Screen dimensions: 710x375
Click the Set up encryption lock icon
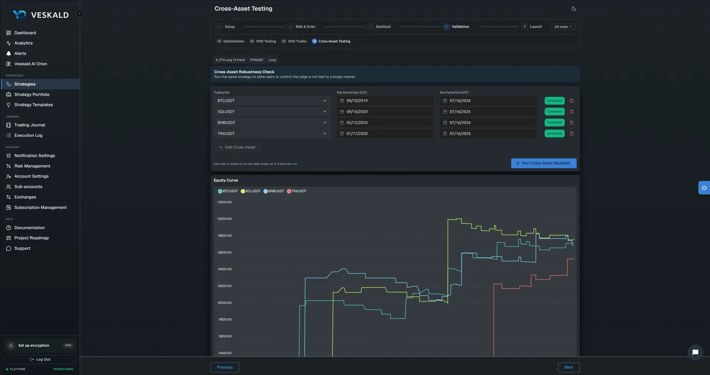[11, 345]
